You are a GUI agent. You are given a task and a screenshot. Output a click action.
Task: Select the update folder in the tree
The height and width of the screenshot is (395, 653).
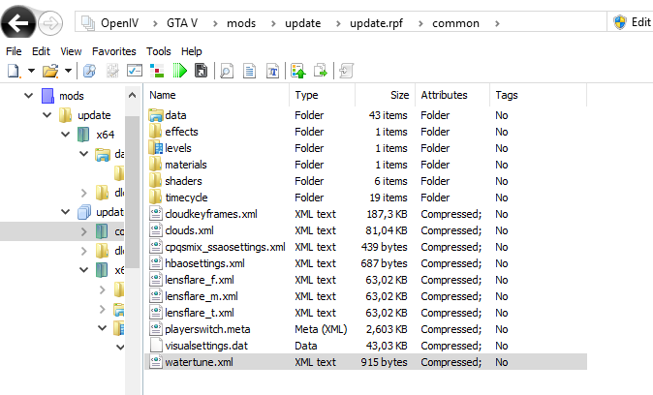pos(94,115)
